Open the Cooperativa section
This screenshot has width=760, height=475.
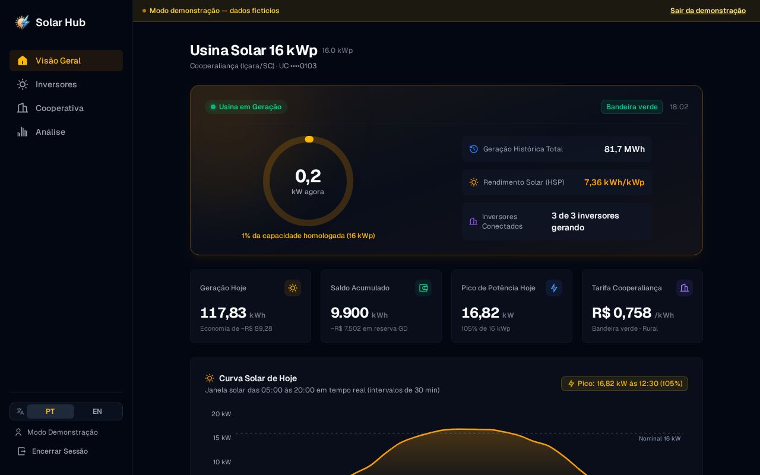click(x=66, y=108)
